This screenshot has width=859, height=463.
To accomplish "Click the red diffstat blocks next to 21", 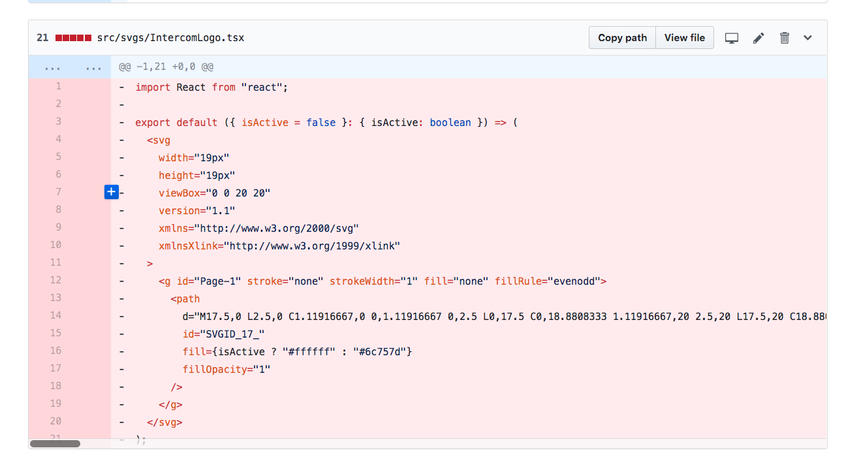I will tap(73, 38).
